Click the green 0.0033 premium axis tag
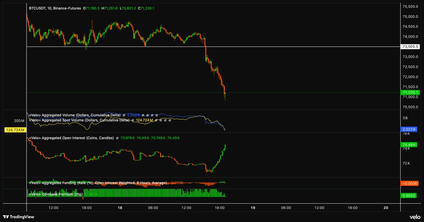 409,196
